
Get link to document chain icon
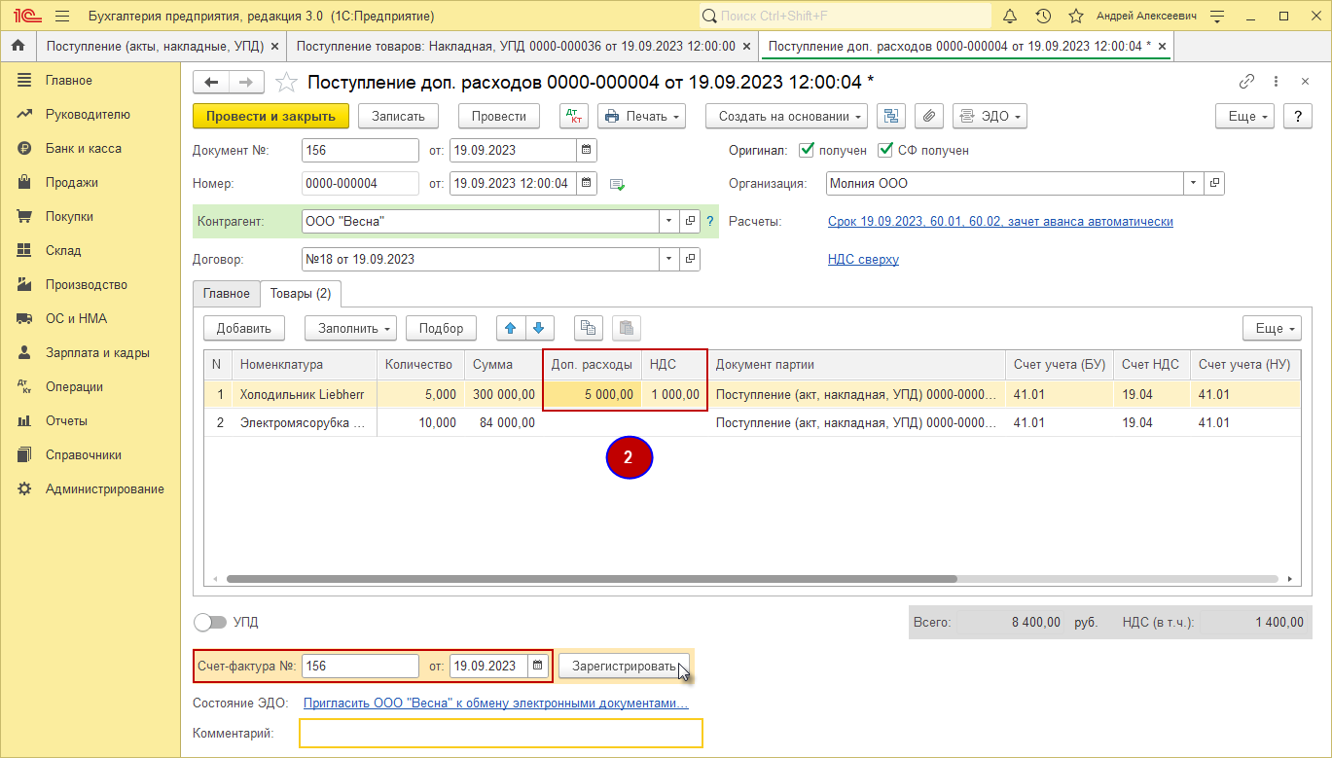(1246, 83)
